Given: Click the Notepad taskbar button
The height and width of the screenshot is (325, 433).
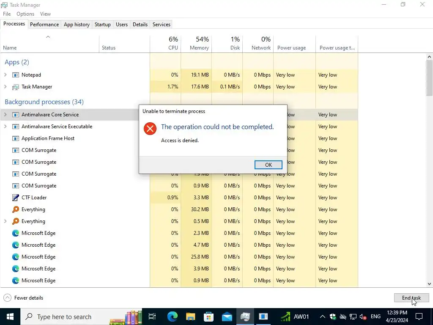Looking at the screenshot, I should point(263,317).
